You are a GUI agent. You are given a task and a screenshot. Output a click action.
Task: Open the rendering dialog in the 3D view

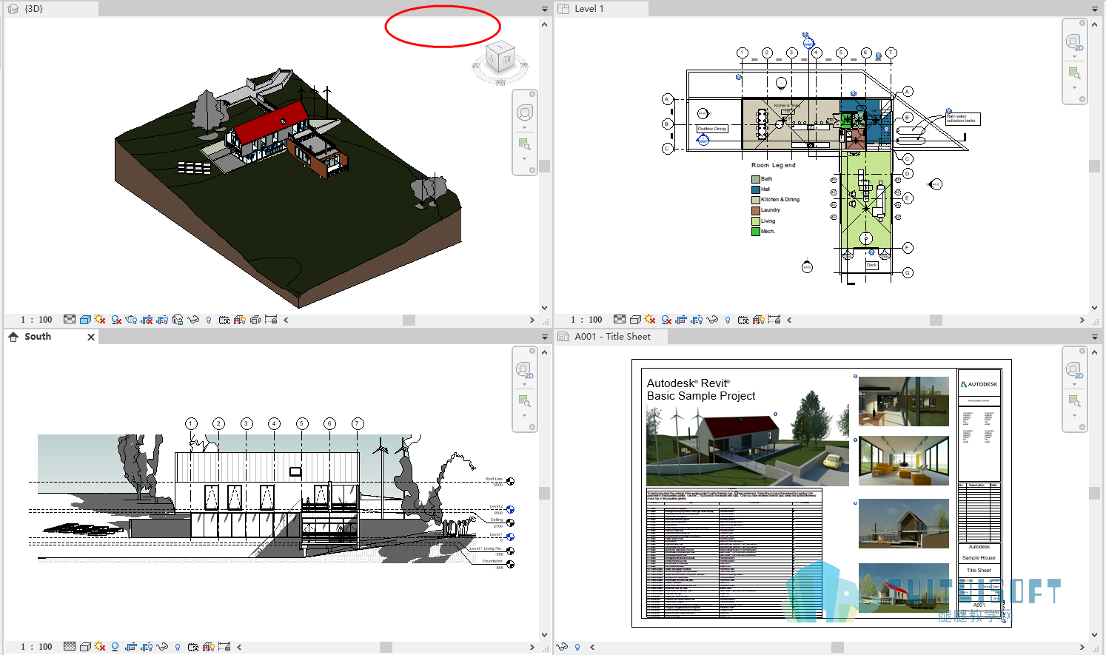pyautogui.click(x=131, y=320)
